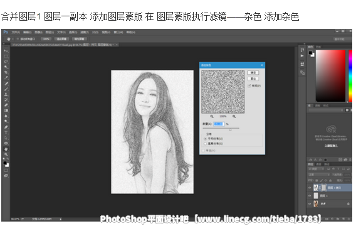Image resolution: width=356 pixels, height=231 pixels.
Task: Select the Ellipse shape tool
Action: point(6,143)
